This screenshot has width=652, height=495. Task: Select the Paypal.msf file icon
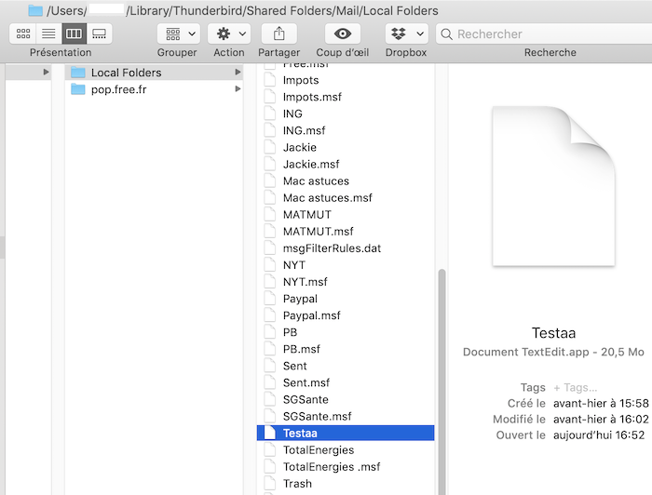[270, 315]
